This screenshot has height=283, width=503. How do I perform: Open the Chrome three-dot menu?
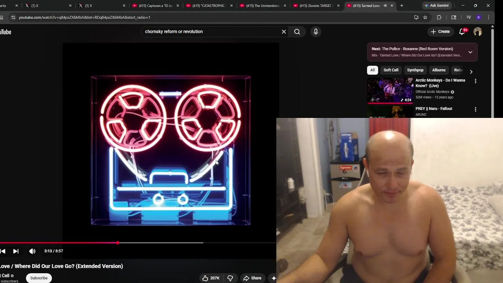[x=488, y=17]
